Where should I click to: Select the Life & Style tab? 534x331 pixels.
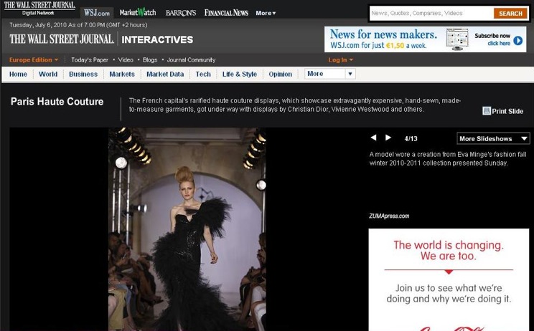pos(239,74)
